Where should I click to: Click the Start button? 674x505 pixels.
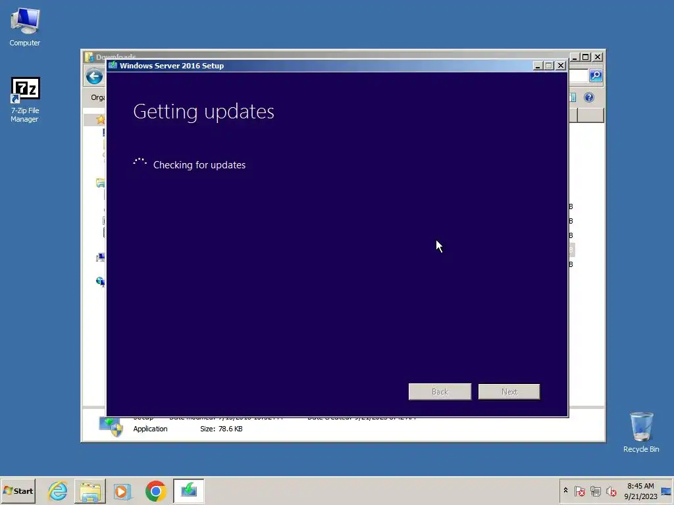point(18,491)
